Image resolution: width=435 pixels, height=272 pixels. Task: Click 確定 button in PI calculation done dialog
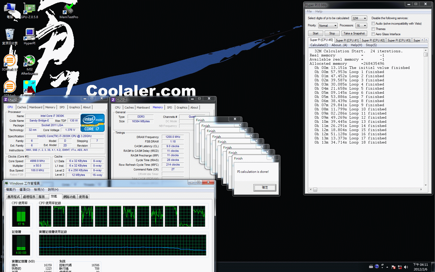coord(265,188)
